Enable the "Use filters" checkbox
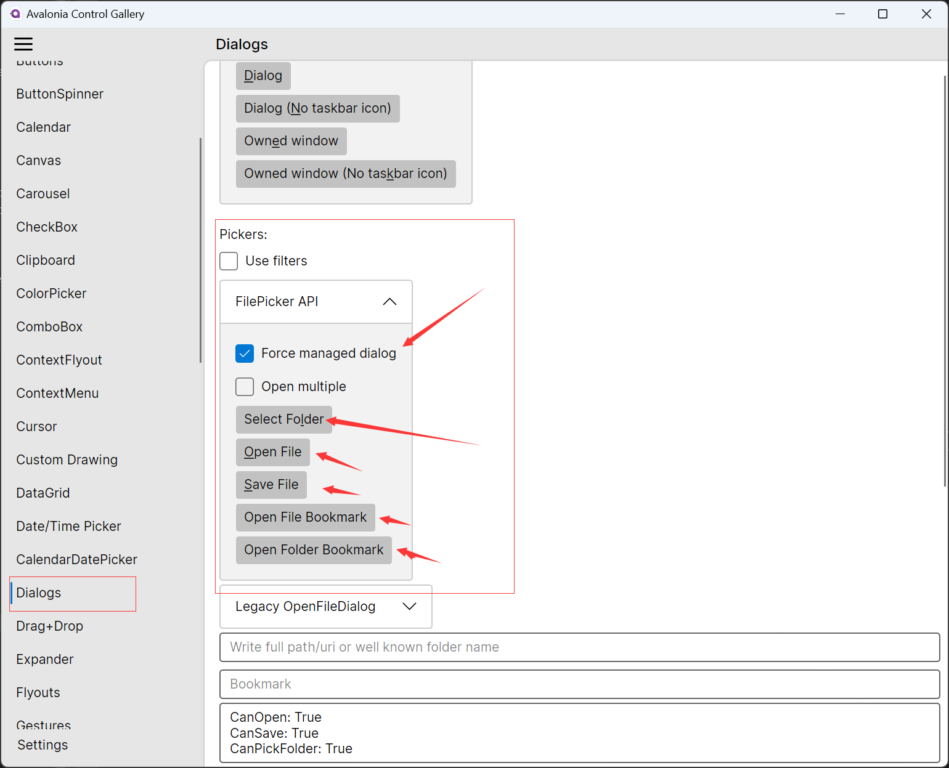Image resolution: width=949 pixels, height=768 pixels. [229, 261]
